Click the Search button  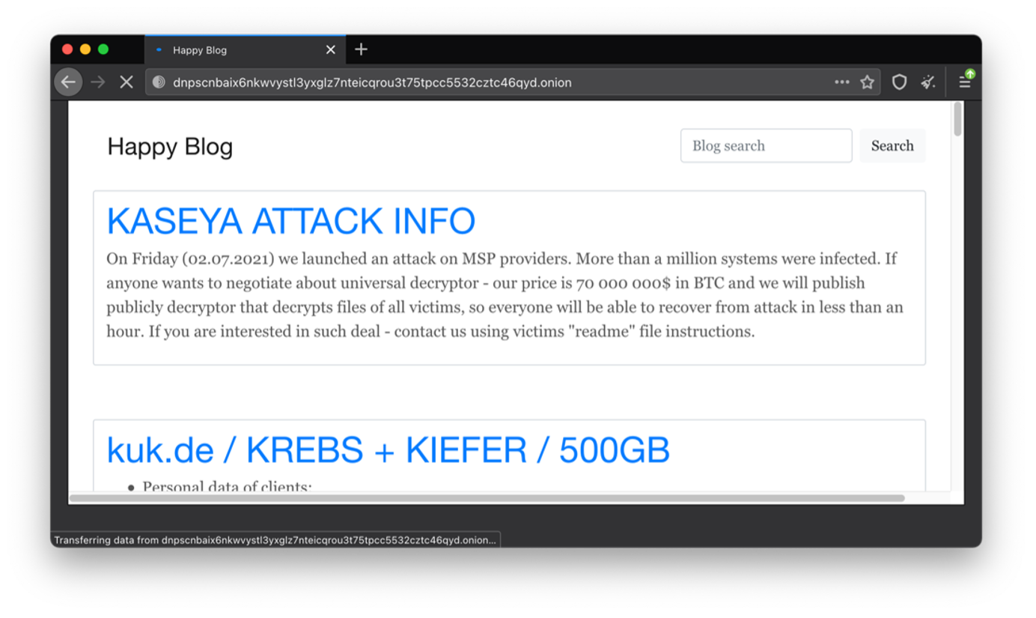892,146
